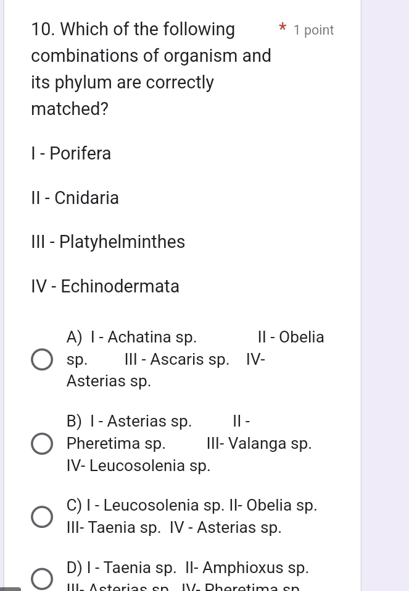Click the 'B) I - Asterias sp.' text
This screenshot has height=591, width=409.
(x=129, y=422)
